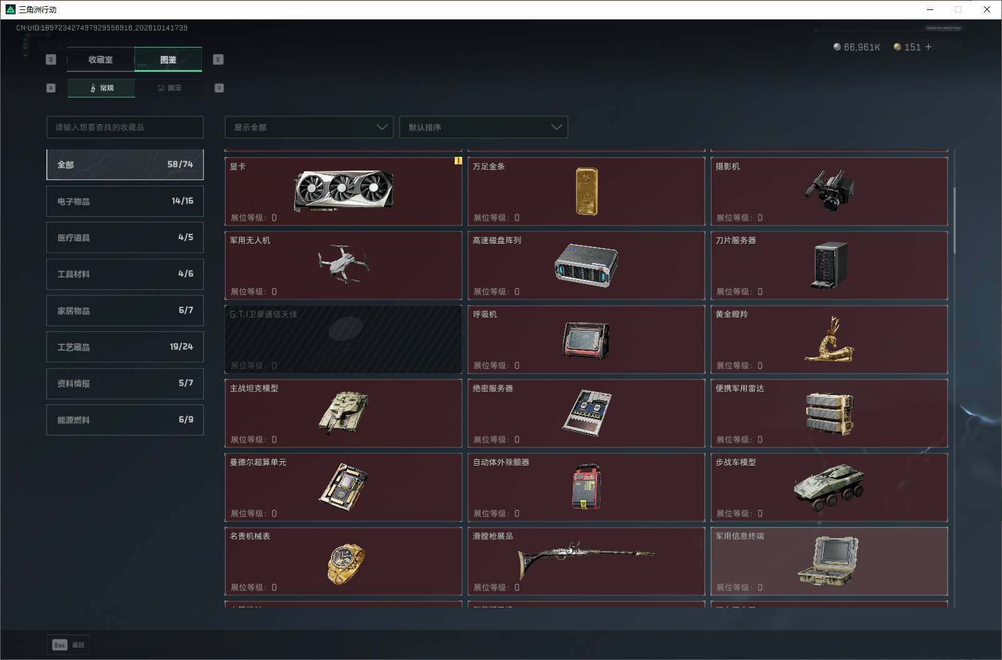
Task: Select the 常规 sub-tab
Action: (101, 88)
